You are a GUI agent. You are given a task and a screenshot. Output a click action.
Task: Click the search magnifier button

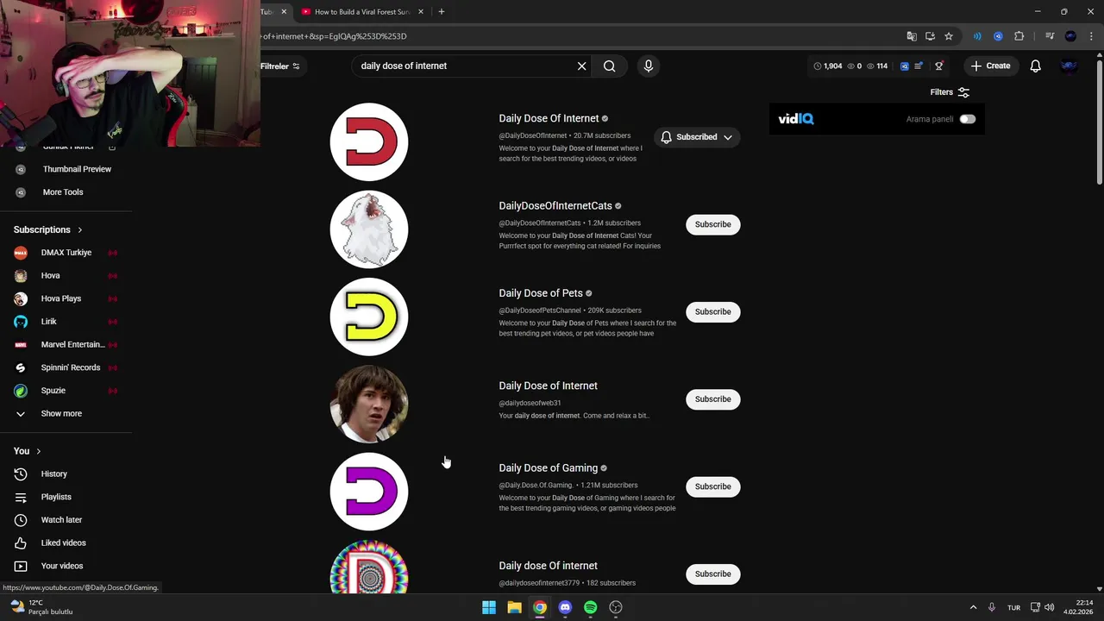coord(609,66)
